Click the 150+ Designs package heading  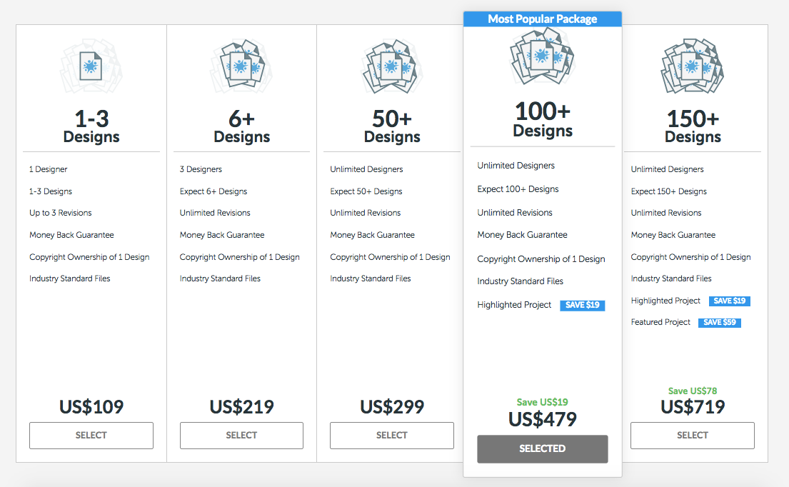693,127
